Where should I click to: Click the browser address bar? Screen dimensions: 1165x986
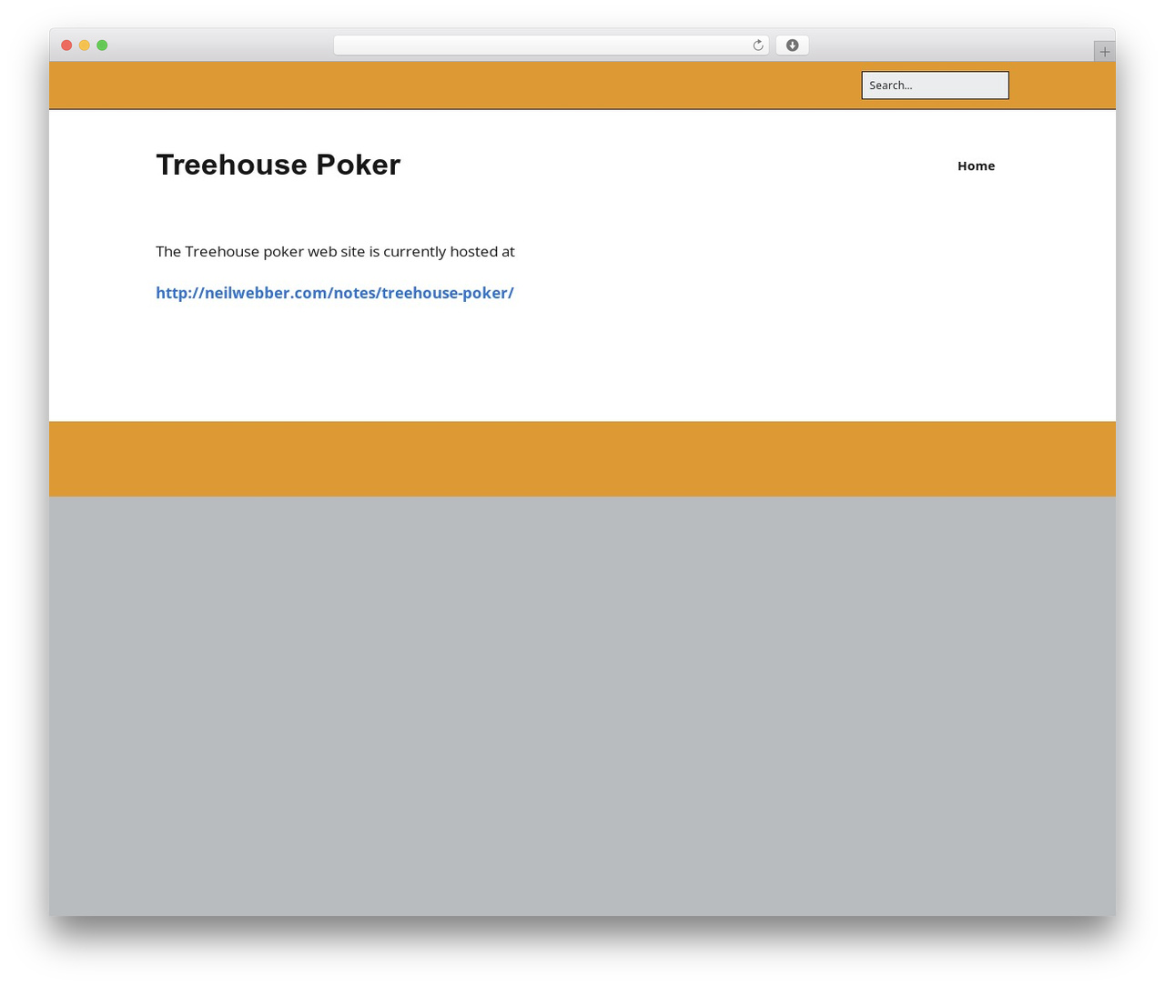coord(551,45)
